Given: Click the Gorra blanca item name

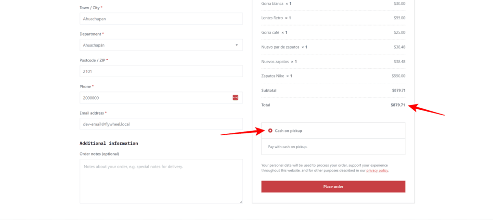Looking at the screenshot, I should tap(272, 3).
